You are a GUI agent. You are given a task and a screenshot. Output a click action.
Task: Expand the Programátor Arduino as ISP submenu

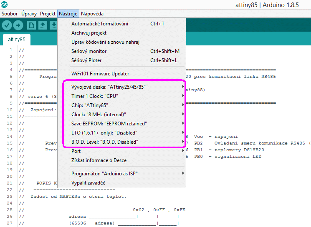(x=121, y=174)
